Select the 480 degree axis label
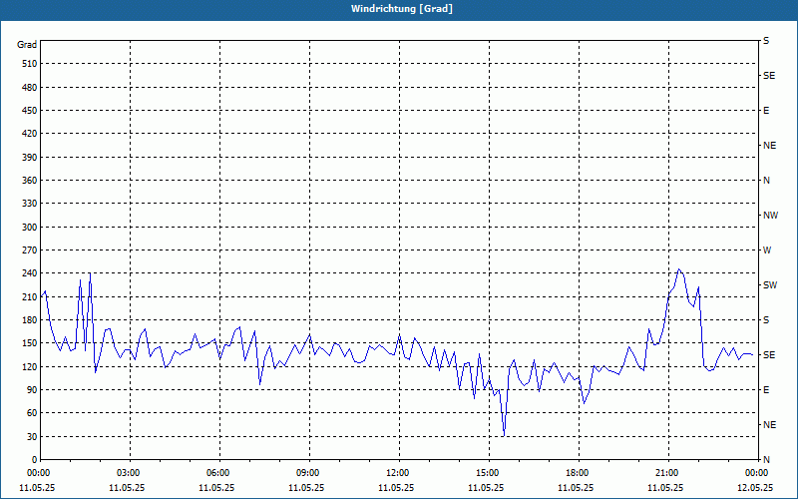This screenshot has width=798, height=499. tap(30, 88)
